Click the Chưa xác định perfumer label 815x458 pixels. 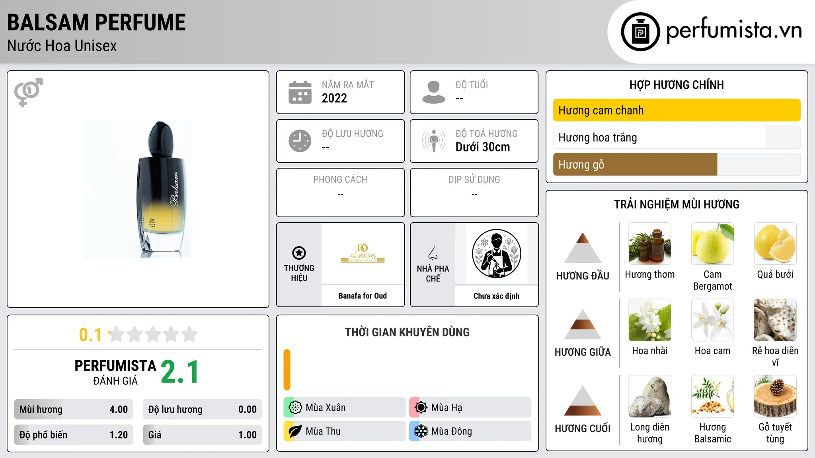(496, 296)
